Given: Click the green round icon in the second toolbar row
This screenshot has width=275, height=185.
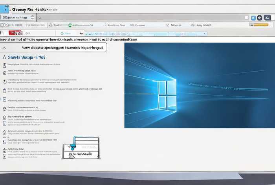Looking at the screenshot, I should pos(70,25).
